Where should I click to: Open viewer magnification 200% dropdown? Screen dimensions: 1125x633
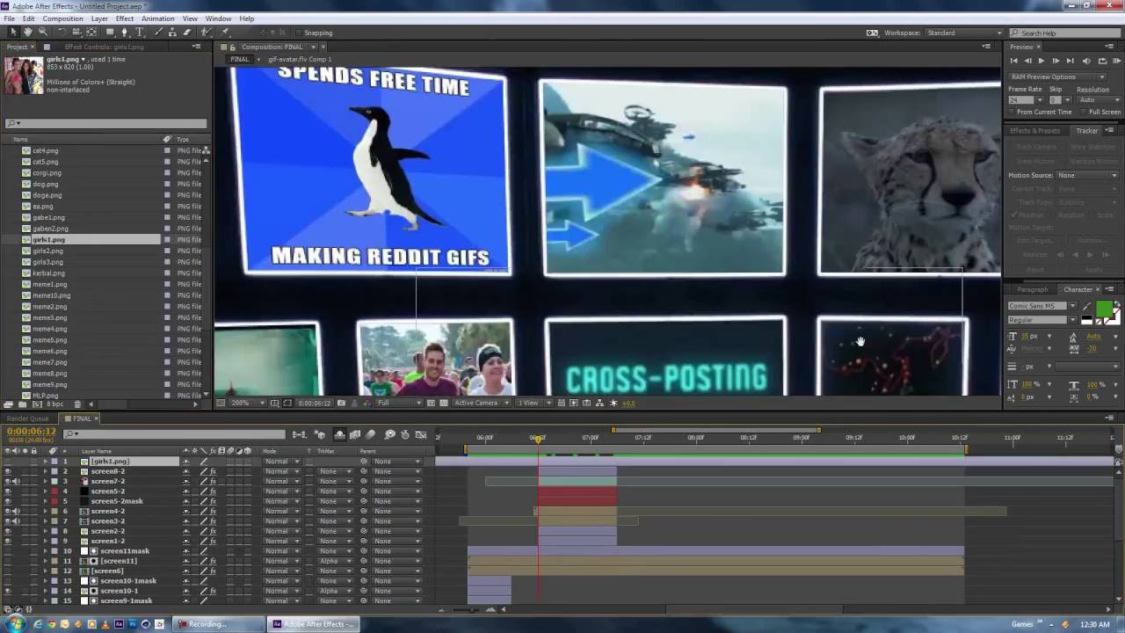246,403
